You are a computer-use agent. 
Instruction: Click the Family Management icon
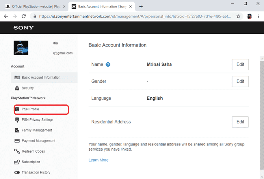[17, 130]
